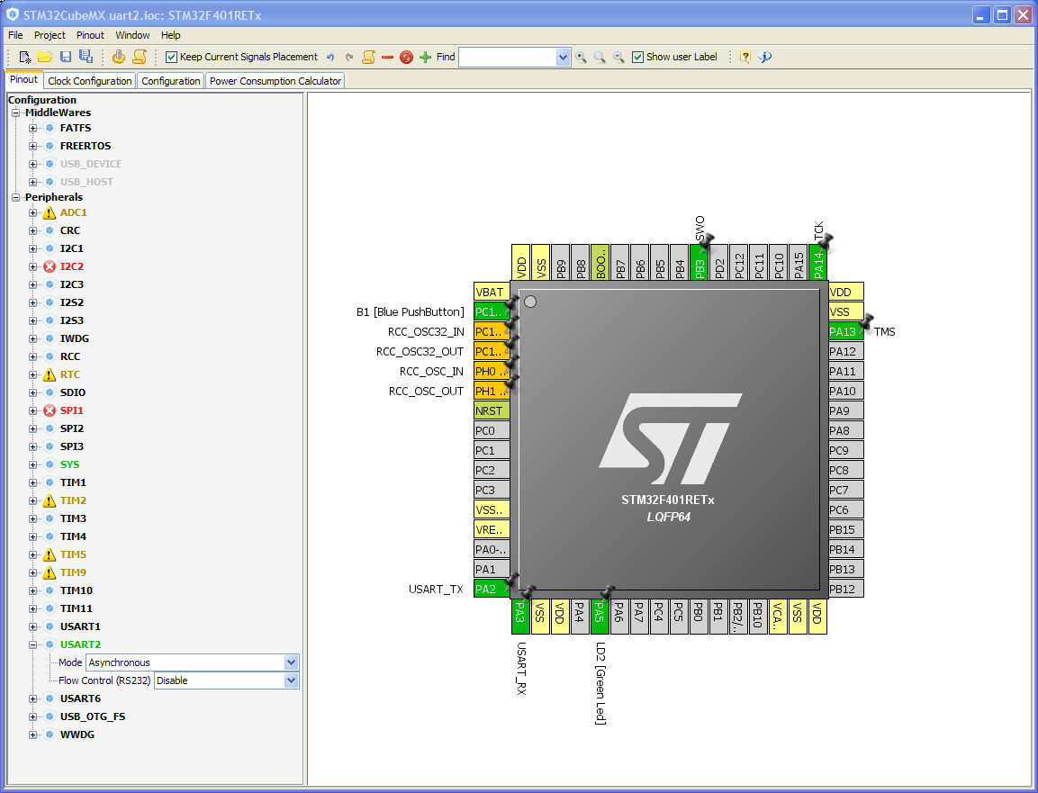Image resolution: width=1038 pixels, height=793 pixels.
Task: Expand the FREERTOS middleware node
Action: [x=32, y=147]
